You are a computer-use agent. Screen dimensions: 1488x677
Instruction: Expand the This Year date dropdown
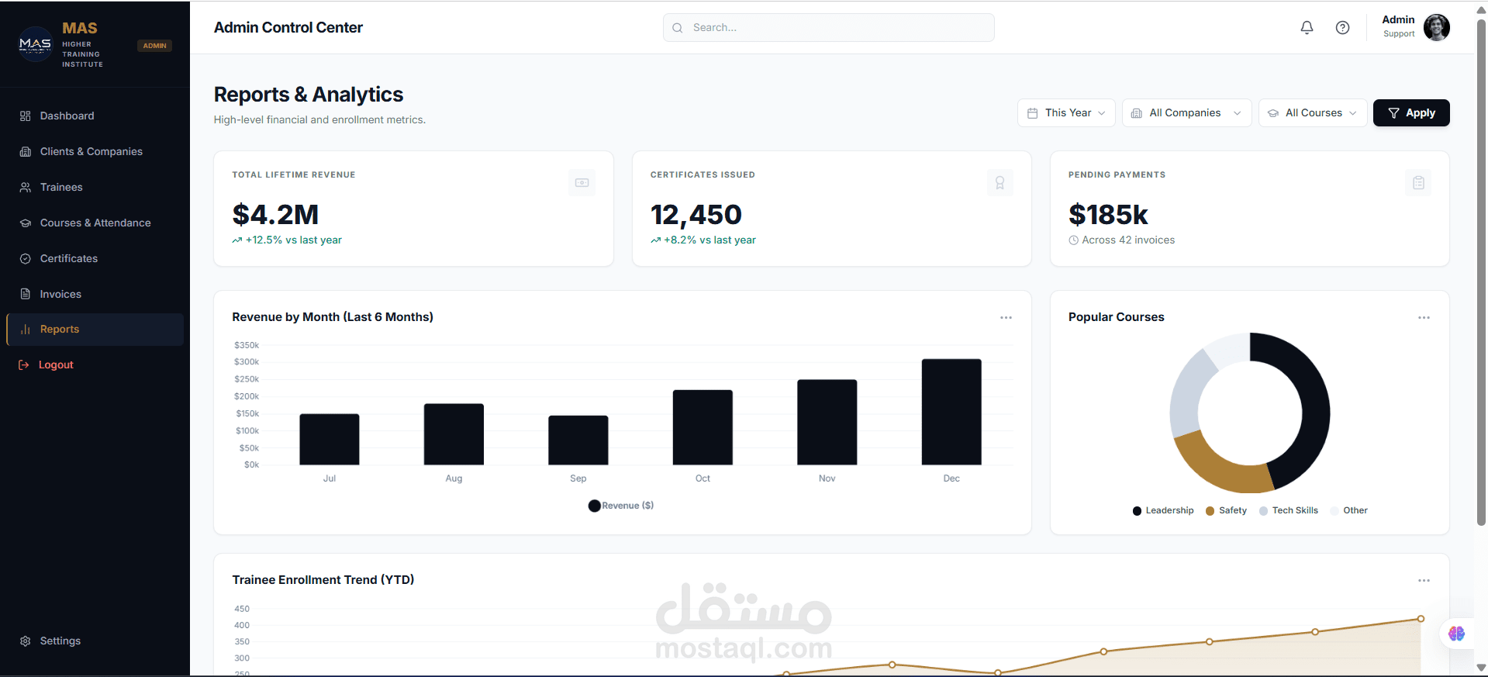point(1066,113)
